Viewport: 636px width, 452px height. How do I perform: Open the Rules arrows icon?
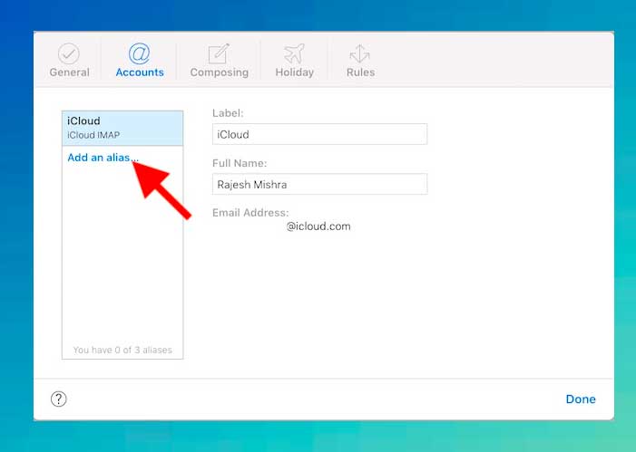[x=360, y=53]
